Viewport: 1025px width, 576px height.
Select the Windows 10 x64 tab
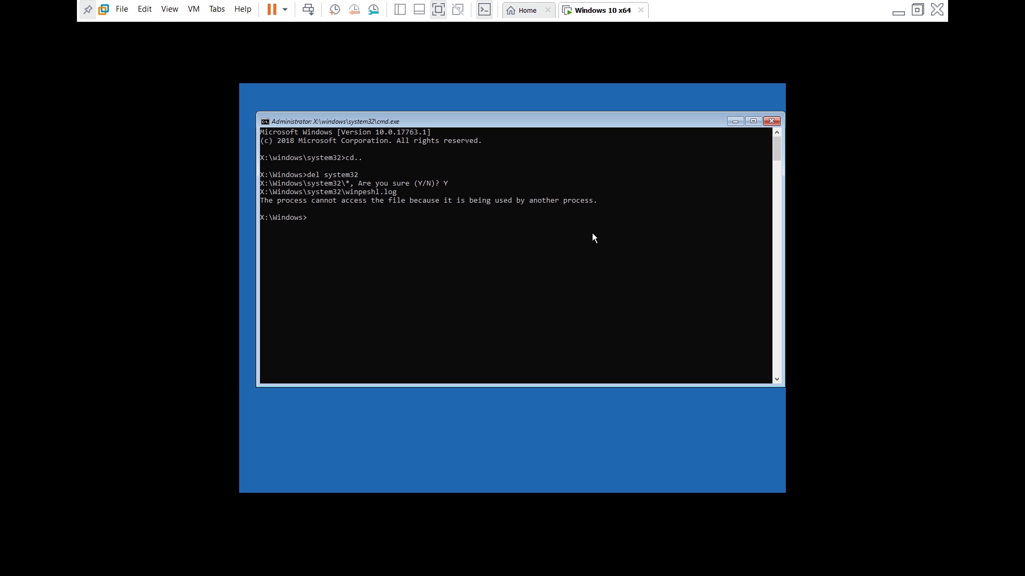point(602,10)
